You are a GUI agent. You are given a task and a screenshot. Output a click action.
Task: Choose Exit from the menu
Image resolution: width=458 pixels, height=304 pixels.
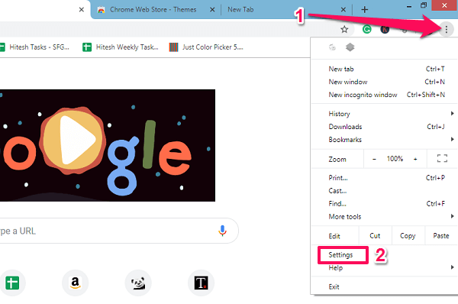384,286
